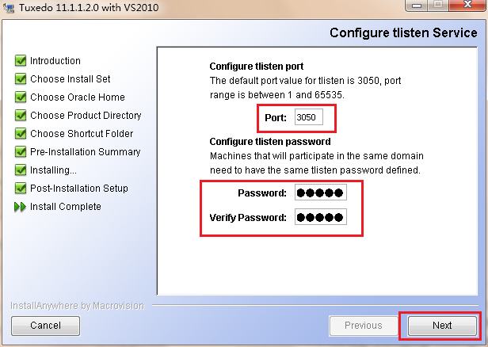Click the green arrow beside Install Complete
Screen dimensions: 488x347
click(21, 207)
